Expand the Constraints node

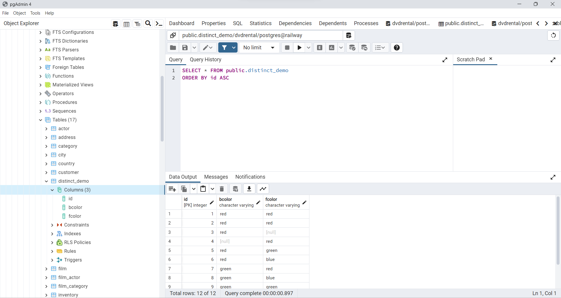pyautogui.click(x=52, y=225)
